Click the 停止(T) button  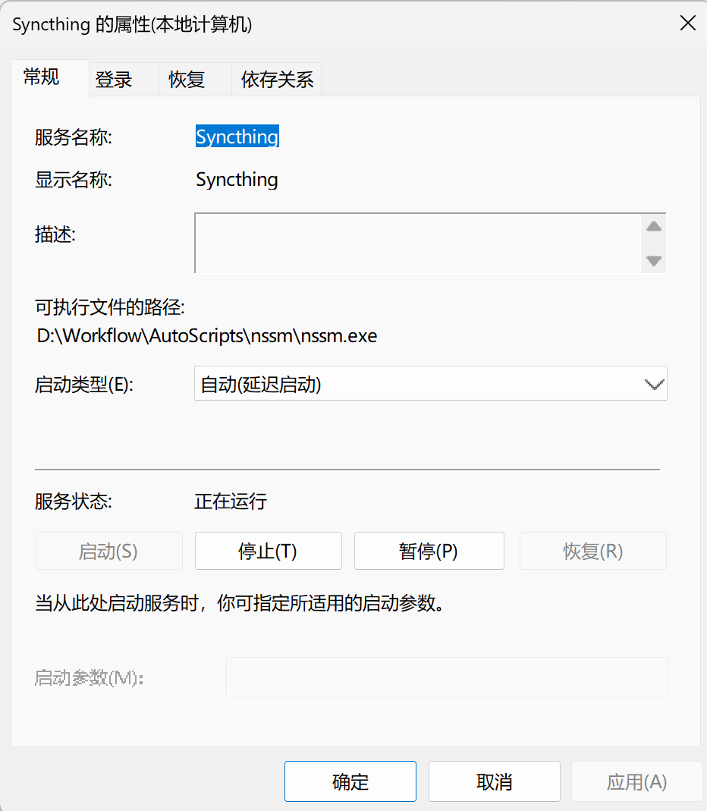tap(268, 551)
